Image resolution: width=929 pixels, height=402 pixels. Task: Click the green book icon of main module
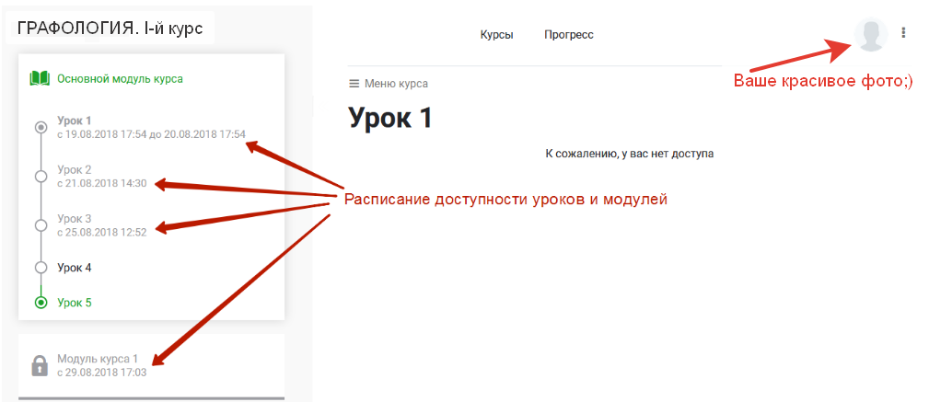point(40,79)
